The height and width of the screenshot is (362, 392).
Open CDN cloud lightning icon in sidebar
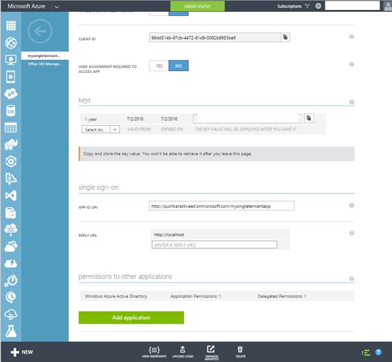point(11,263)
